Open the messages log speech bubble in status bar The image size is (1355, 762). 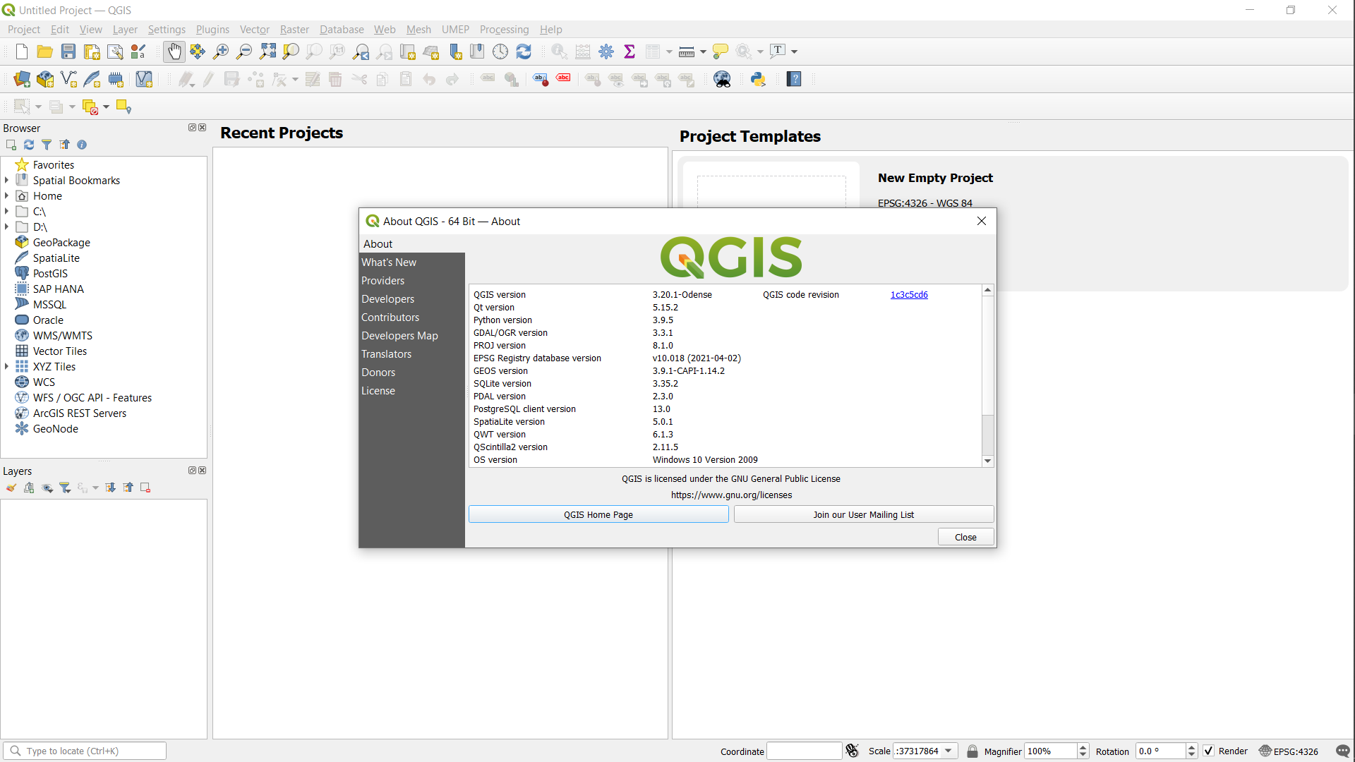1342,751
